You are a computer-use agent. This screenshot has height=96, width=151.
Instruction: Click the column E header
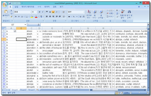point(52,28)
